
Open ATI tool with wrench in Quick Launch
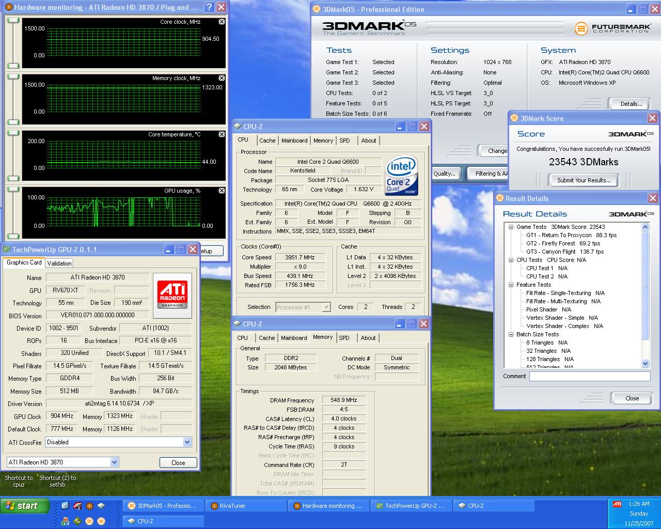pos(77,506)
